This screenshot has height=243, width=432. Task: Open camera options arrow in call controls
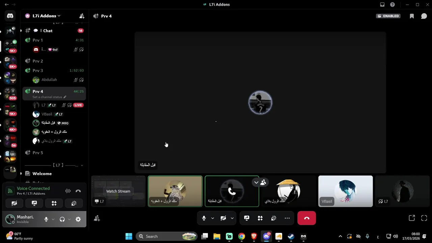(232, 218)
